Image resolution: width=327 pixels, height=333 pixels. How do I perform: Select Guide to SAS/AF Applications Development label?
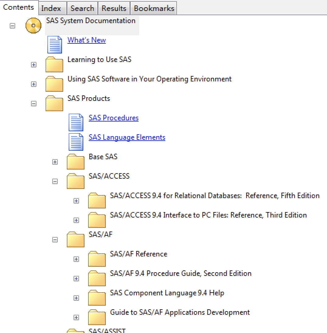[x=180, y=312]
